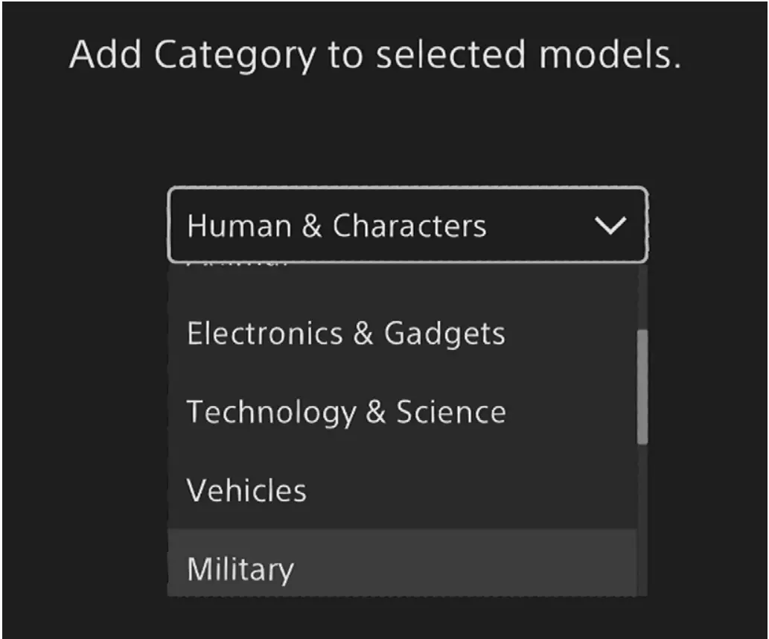
Task: Choose Technology & Science from the list
Action: pos(345,412)
